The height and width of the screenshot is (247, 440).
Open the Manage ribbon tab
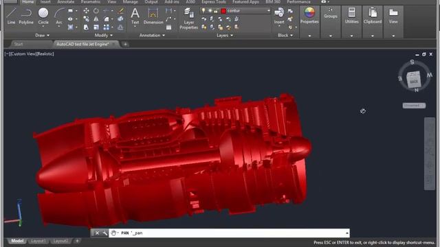coord(130,1)
